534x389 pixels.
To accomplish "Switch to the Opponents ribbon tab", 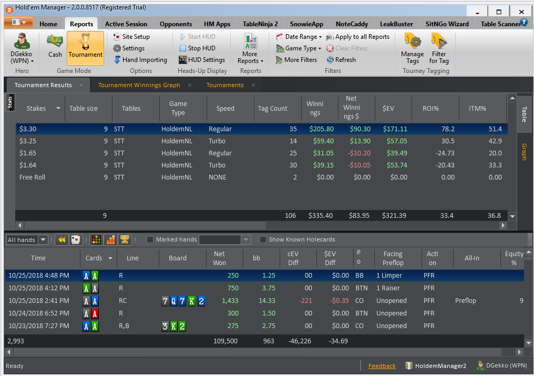I will pyautogui.click(x=176, y=24).
